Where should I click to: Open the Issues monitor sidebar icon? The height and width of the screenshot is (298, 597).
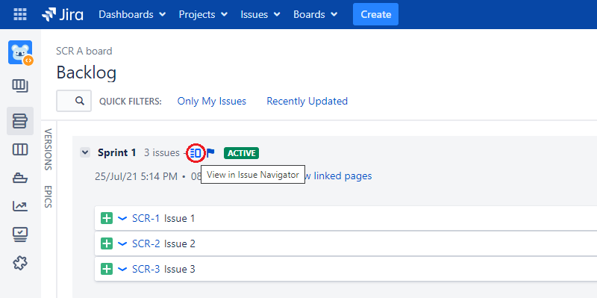click(x=20, y=235)
